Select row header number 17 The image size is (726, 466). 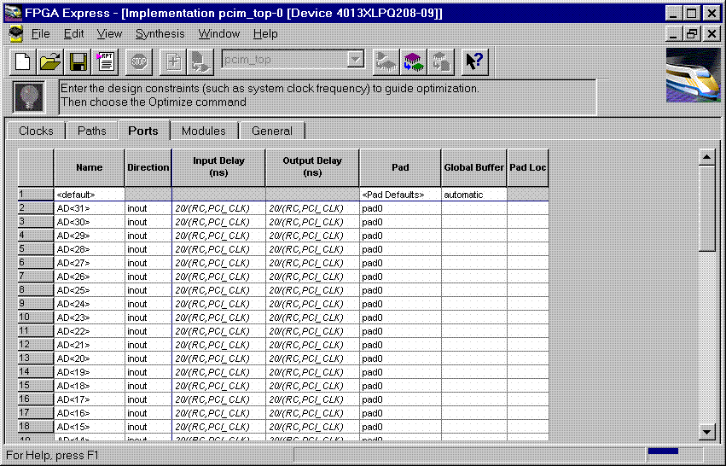(x=36, y=413)
